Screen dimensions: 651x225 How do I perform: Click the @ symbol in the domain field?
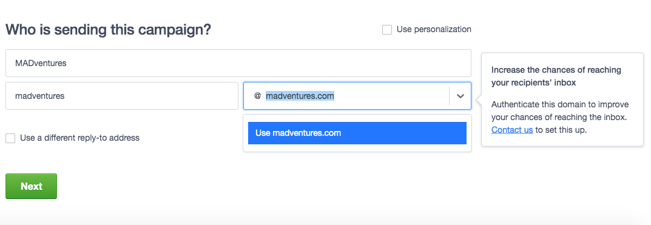[x=257, y=96]
